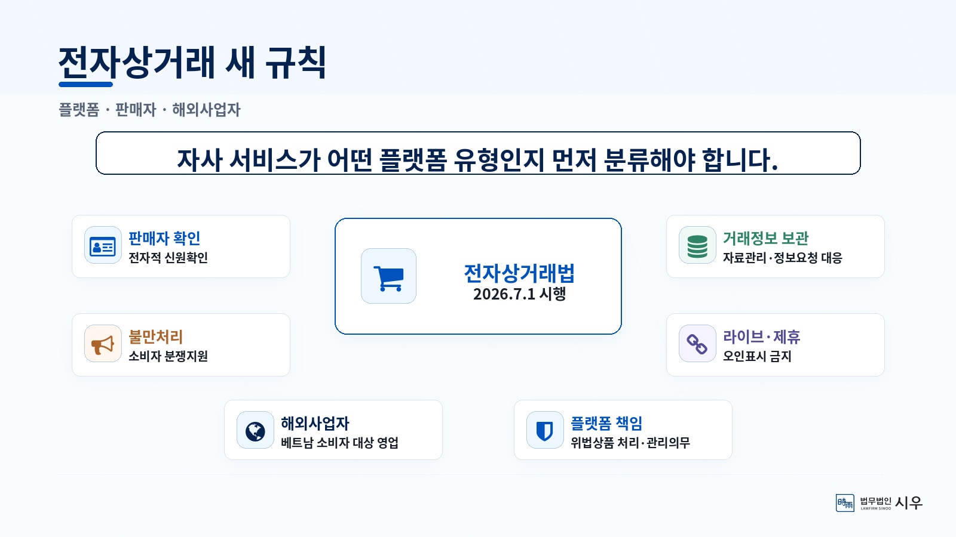The image size is (956, 537).
Task: Click the subtitle 플랫폼 · 판매자 · 해외사업자
Action: point(149,110)
